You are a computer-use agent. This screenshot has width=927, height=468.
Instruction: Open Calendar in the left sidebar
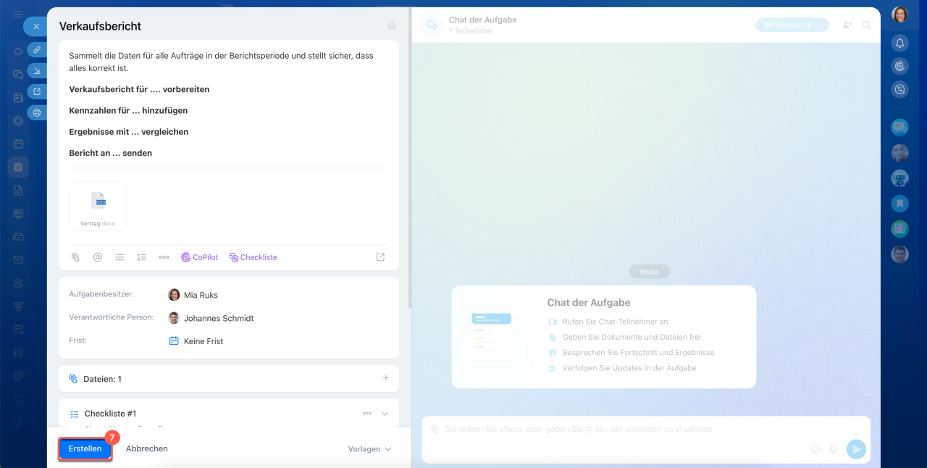pos(18,143)
